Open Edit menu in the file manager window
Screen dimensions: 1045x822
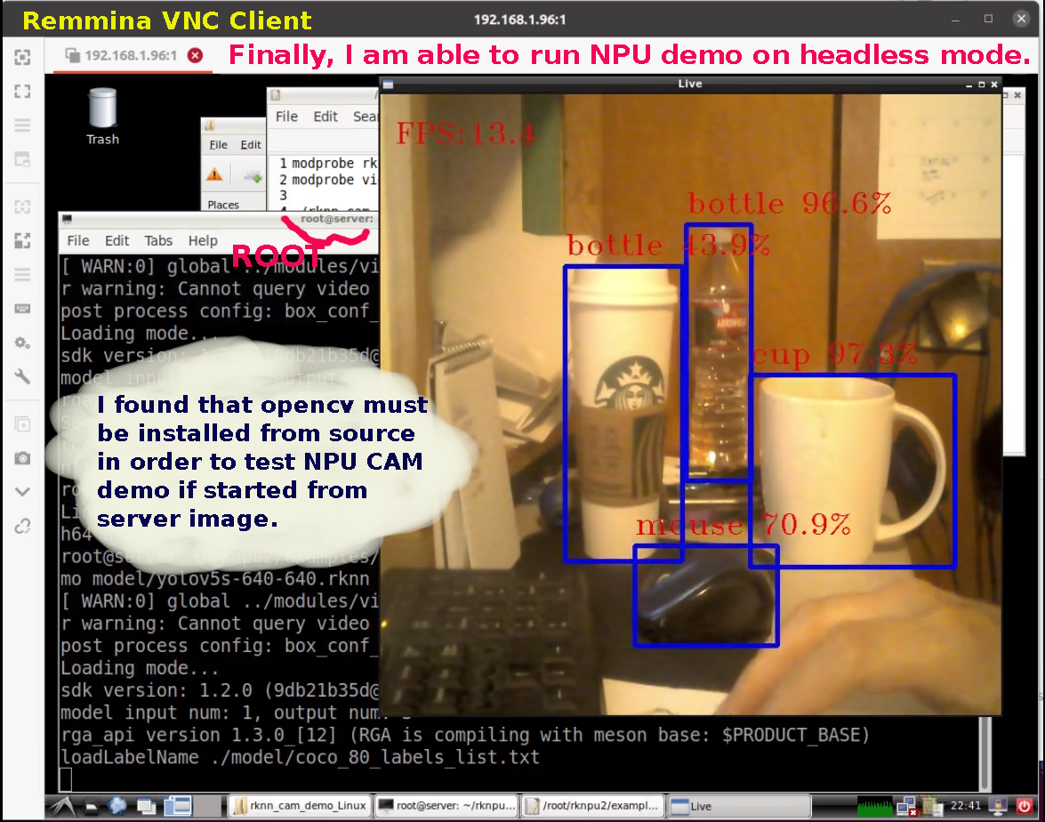[x=251, y=145]
